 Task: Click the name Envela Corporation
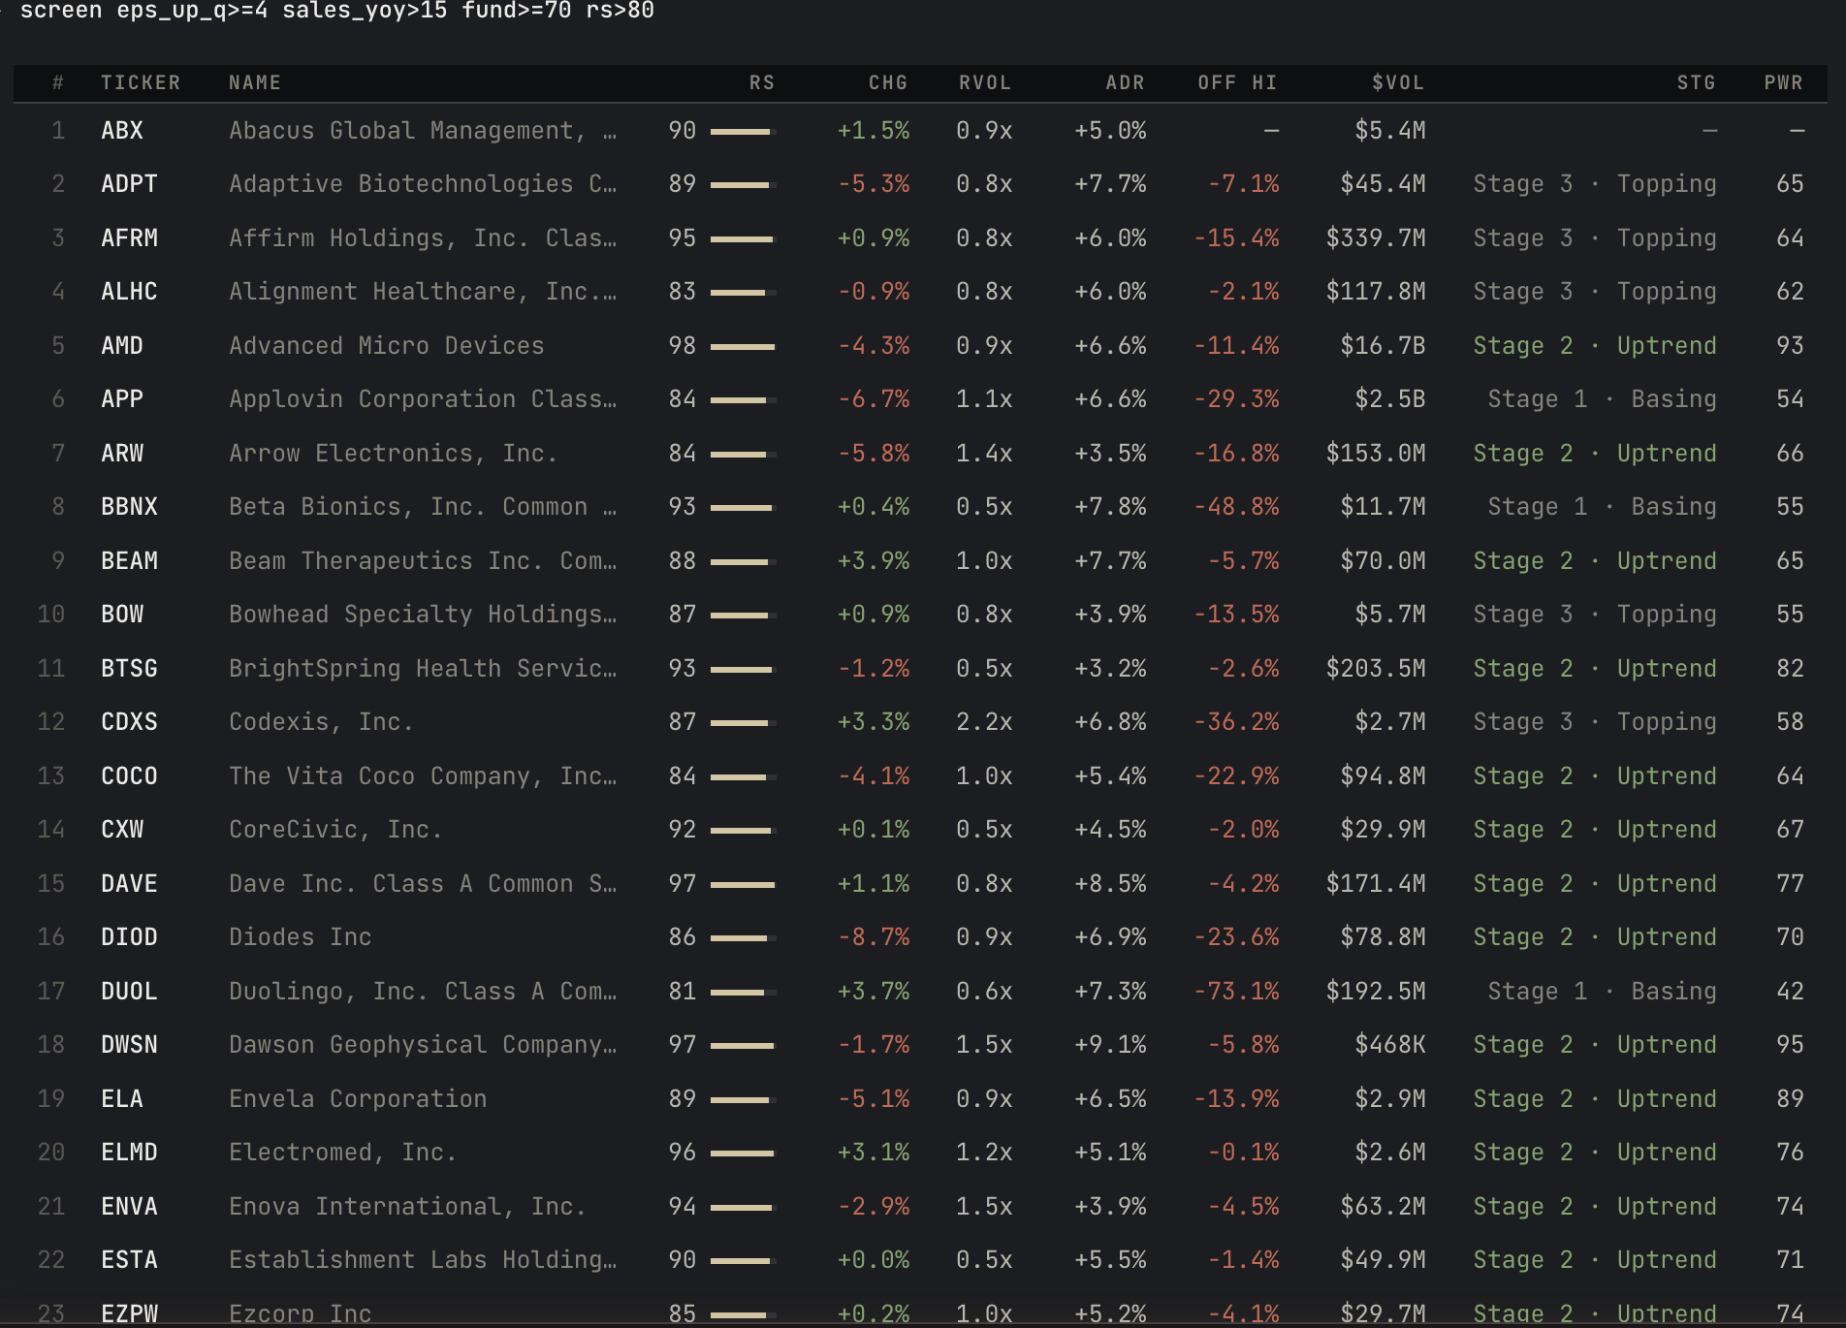358,1099
